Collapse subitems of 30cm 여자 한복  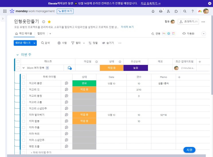point(24,68)
